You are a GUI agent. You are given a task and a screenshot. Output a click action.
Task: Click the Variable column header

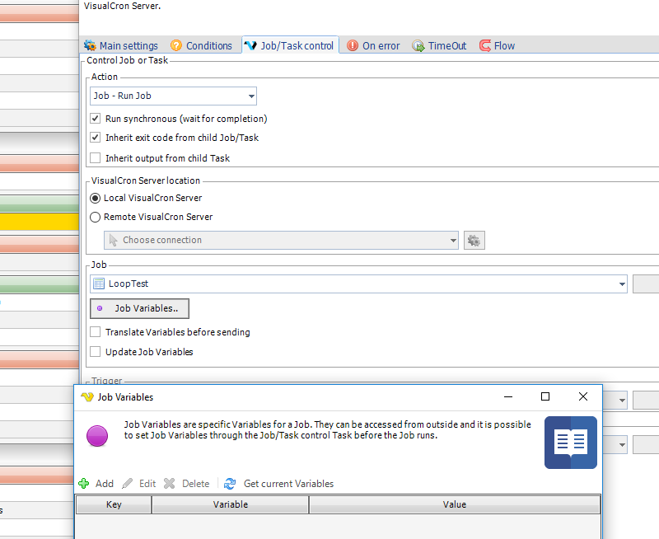[x=231, y=504]
